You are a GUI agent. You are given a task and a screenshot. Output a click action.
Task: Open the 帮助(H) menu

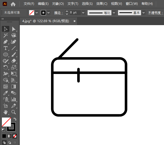point(147,4)
